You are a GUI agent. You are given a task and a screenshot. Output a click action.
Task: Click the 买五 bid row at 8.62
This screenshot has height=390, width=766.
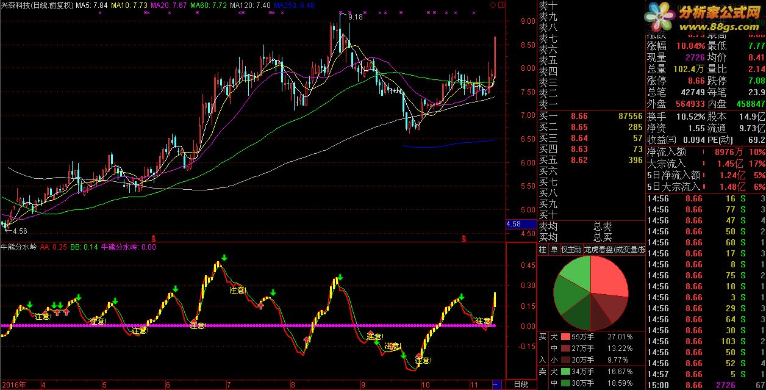tap(590, 160)
